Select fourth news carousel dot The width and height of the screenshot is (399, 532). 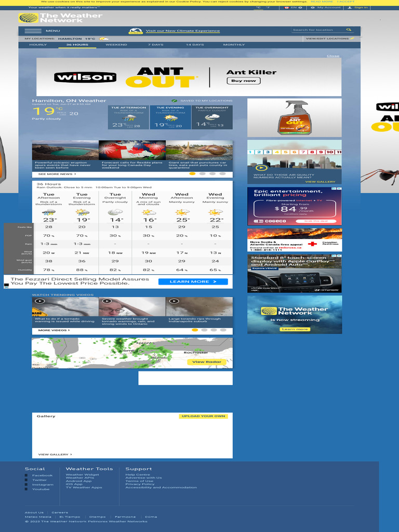pos(222,174)
